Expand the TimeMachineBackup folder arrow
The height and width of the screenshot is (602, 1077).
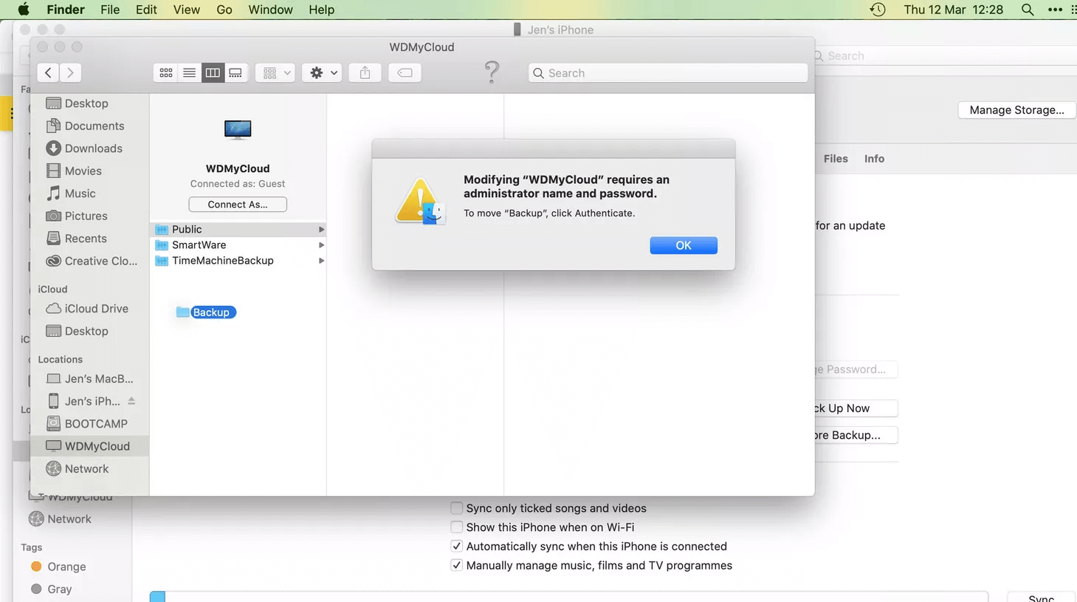[321, 261]
